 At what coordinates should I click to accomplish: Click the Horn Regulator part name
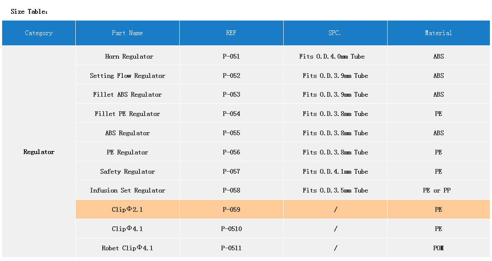(129, 56)
